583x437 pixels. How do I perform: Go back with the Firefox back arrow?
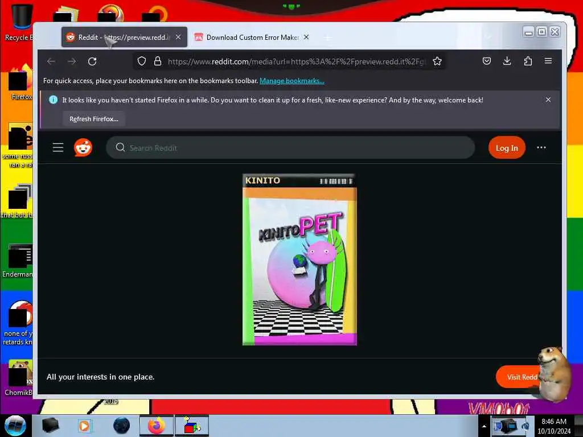51,61
